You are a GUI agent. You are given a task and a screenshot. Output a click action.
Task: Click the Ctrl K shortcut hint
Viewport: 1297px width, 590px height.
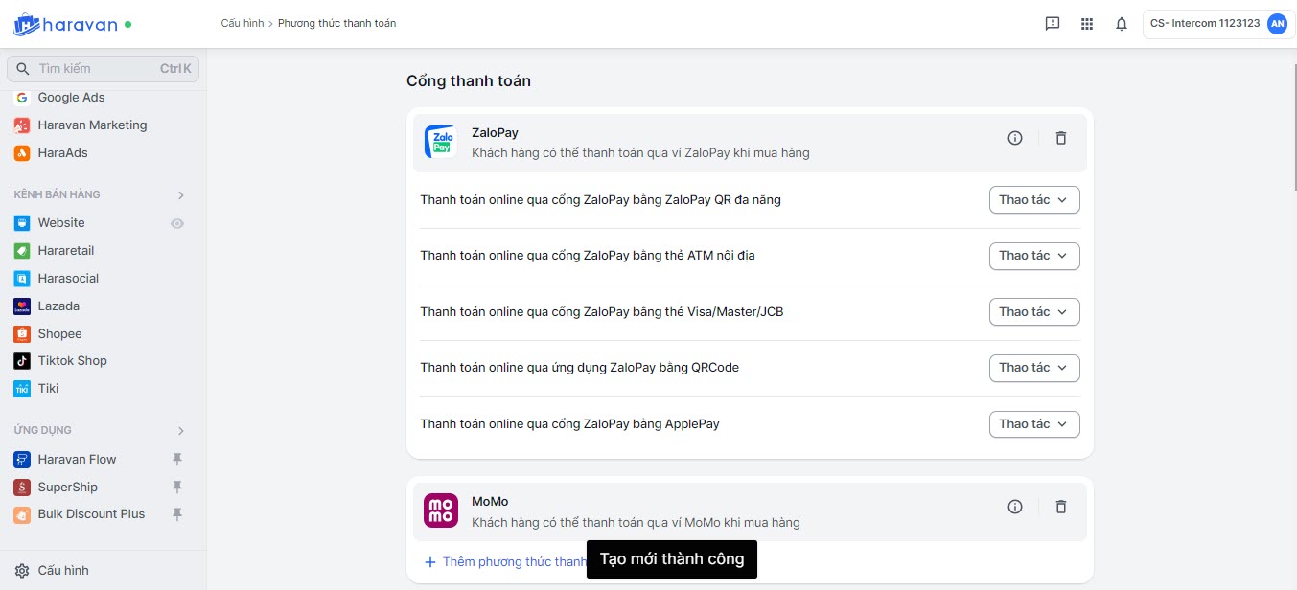(x=175, y=69)
